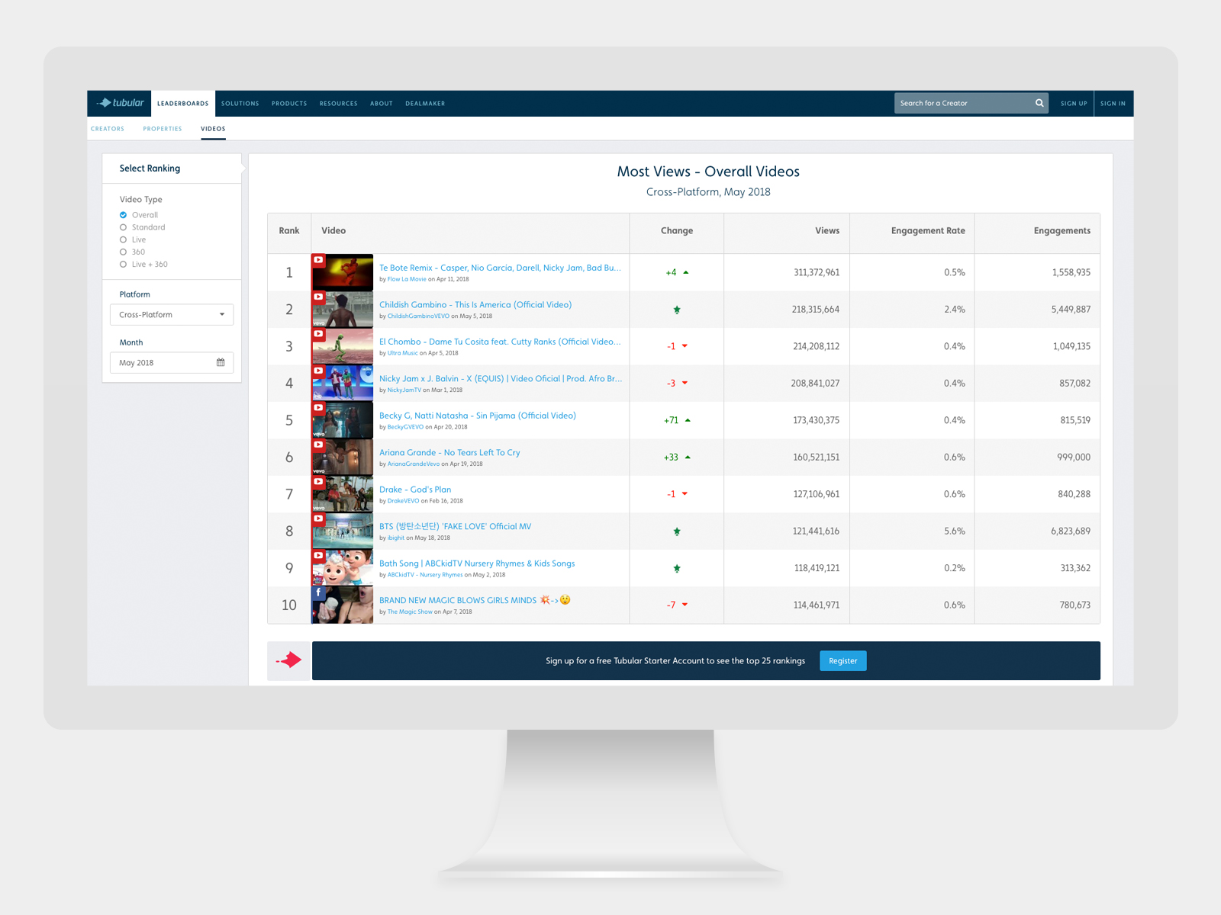Open the Resources menu

pyautogui.click(x=339, y=103)
